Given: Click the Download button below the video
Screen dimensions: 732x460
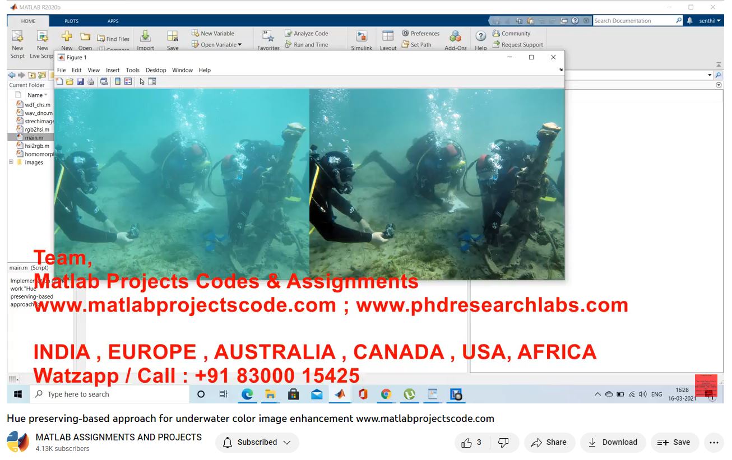Looking at the screenshot, I should point(613,443).
